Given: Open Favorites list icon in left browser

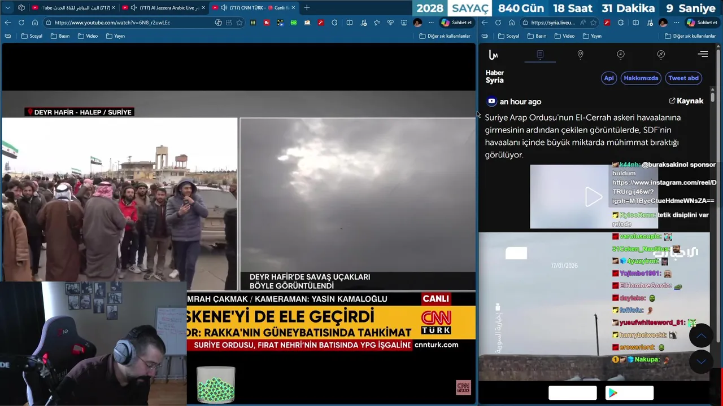Looking at the screenshot, I should click(377, 23).
